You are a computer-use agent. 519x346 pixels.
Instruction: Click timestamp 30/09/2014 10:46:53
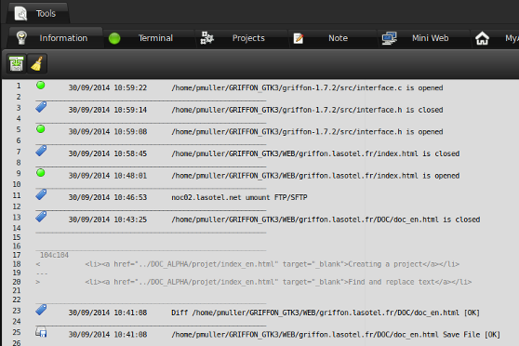click(x=108, y=197)
